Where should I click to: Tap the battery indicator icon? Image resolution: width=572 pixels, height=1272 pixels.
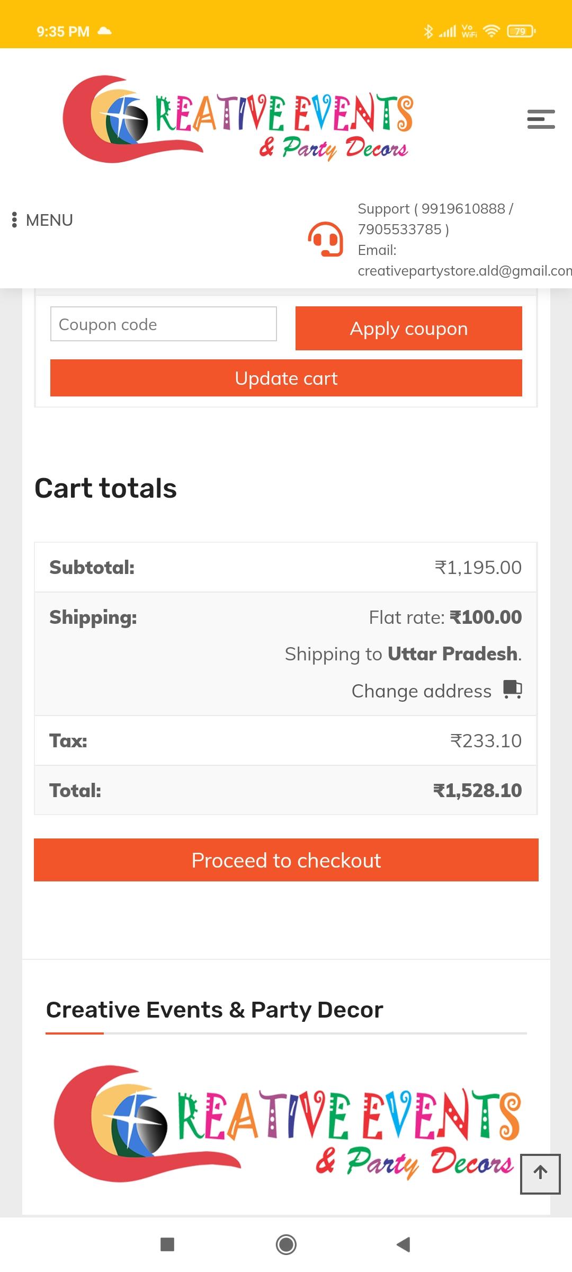pyautogui.click(x=521, y=31)
